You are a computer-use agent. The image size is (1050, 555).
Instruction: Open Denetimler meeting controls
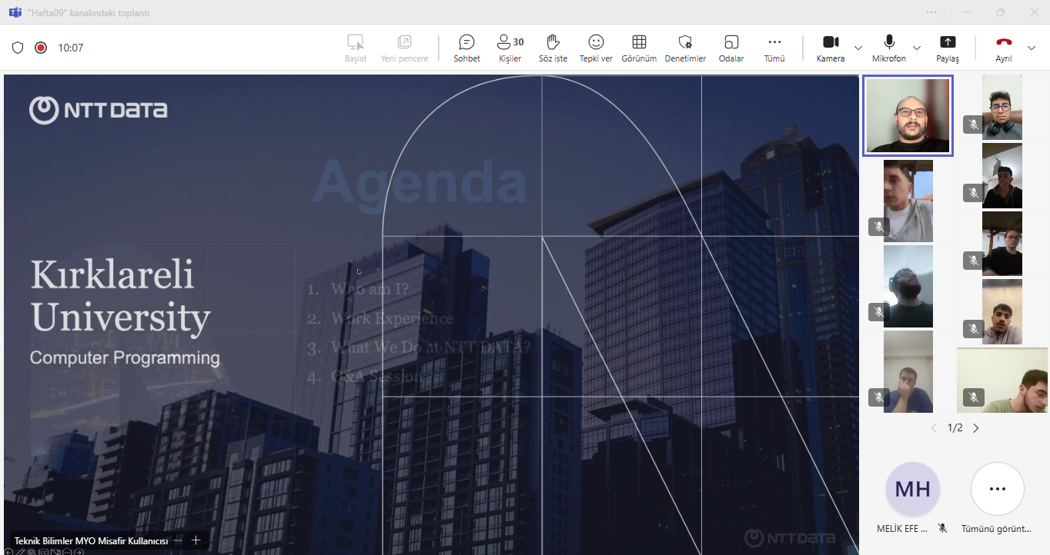(685, 48)
